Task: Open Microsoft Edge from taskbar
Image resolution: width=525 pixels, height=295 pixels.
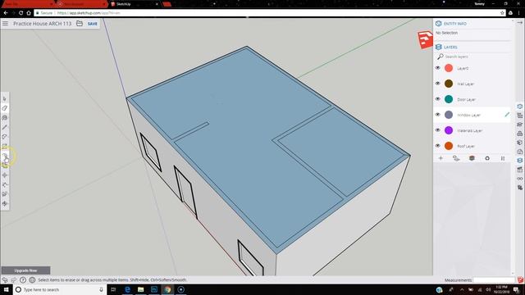Action: tap(127, 289)
